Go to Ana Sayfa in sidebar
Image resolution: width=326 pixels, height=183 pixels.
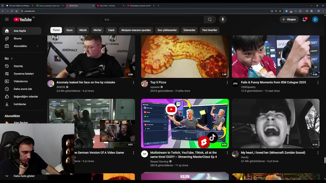click(22, 31)
